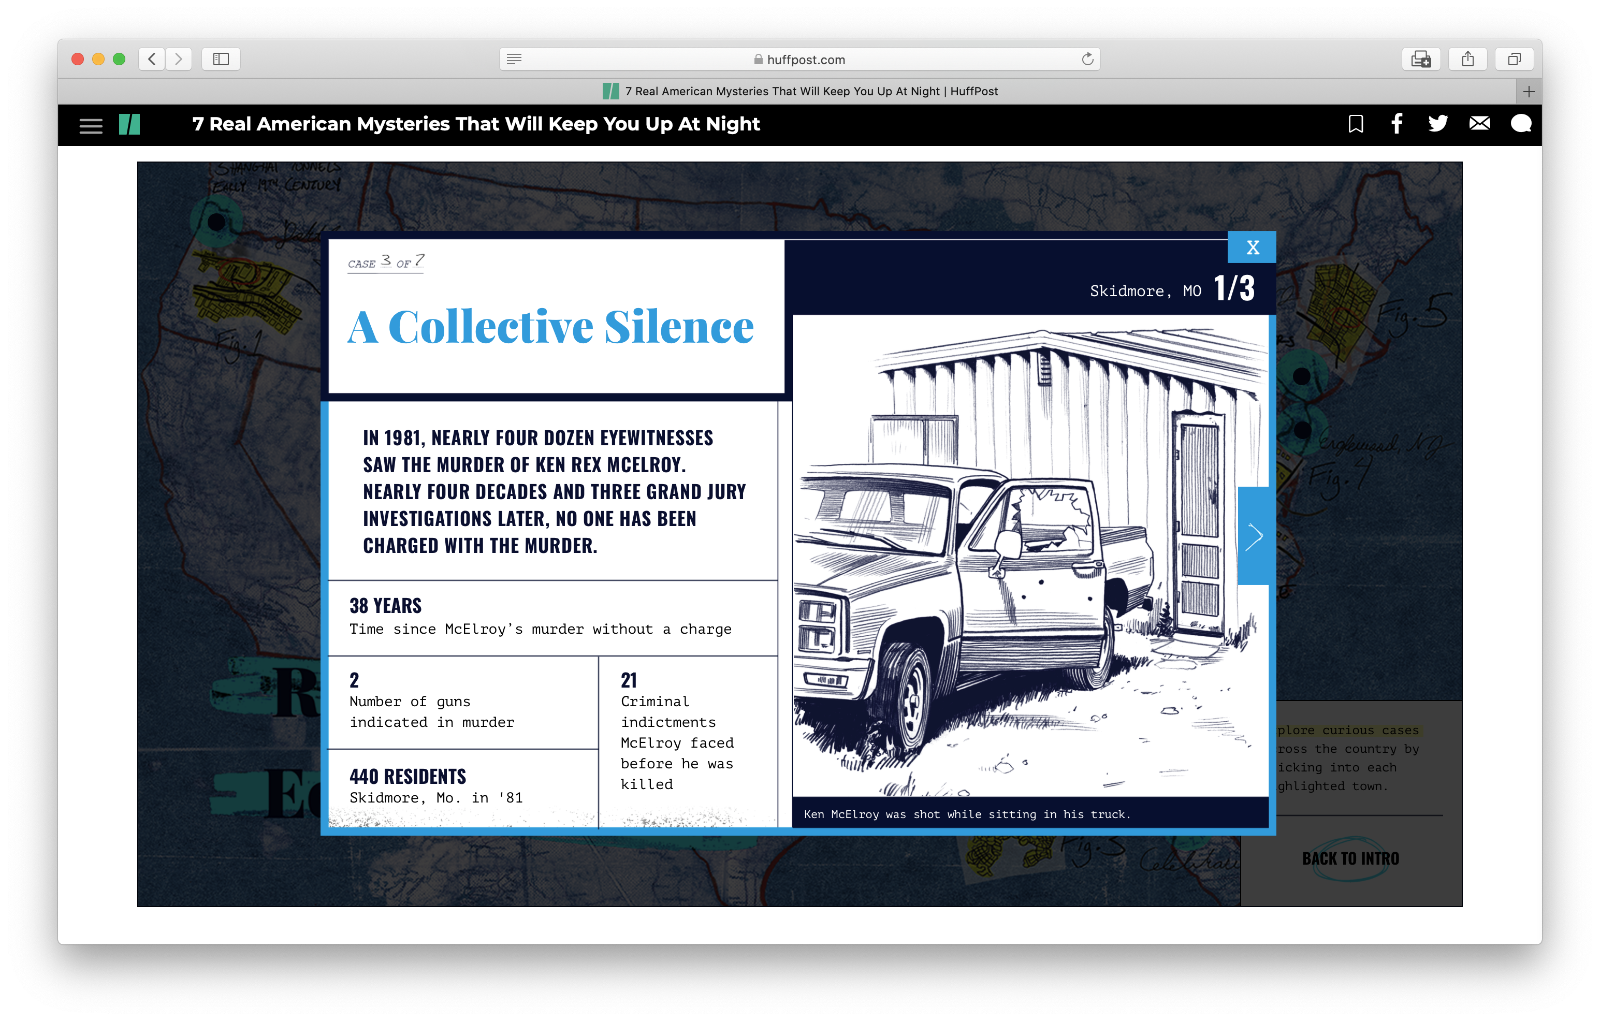Click the HuffPost logo icon
This screenshot has width=1600, height=1021.
(x=129, y=124)
